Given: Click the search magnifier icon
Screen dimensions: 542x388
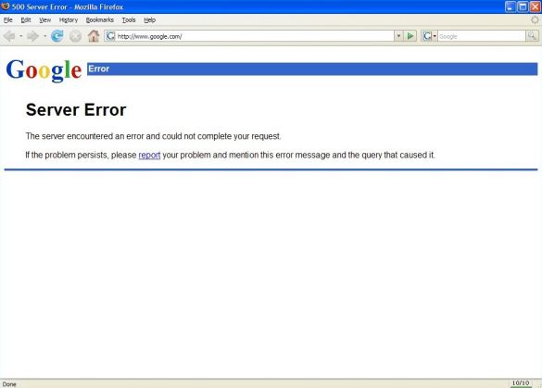Looking at the screenshot, I should coord(532,36).
